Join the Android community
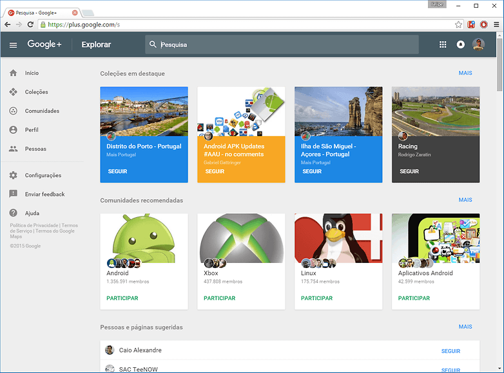 tap(122, 298)
